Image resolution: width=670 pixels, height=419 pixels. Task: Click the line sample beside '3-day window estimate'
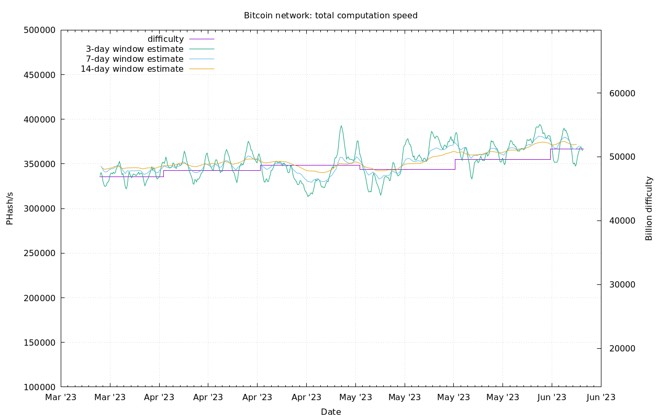point(202,49)
